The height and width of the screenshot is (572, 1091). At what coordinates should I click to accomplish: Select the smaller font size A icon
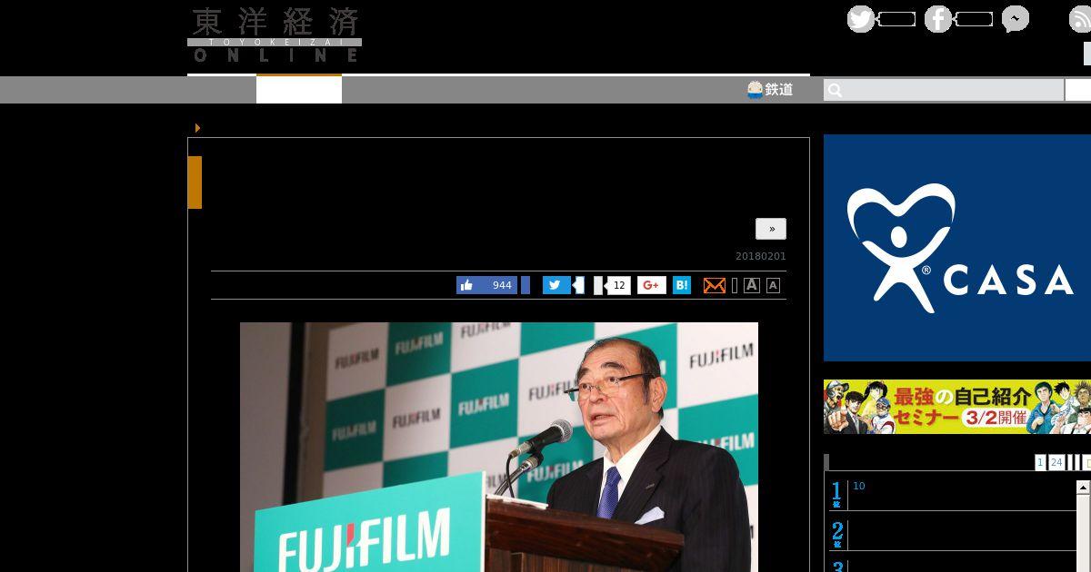[773, 285]
